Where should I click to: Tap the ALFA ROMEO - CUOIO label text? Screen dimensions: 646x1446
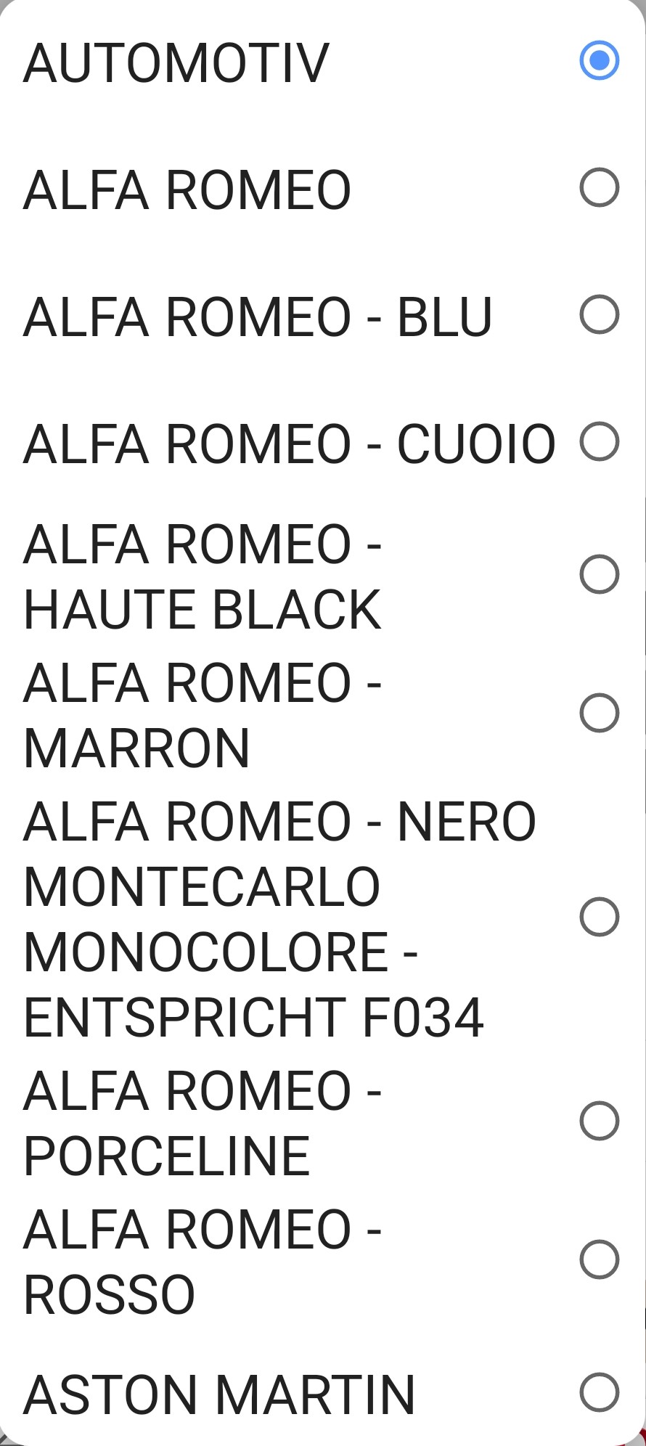289,444
